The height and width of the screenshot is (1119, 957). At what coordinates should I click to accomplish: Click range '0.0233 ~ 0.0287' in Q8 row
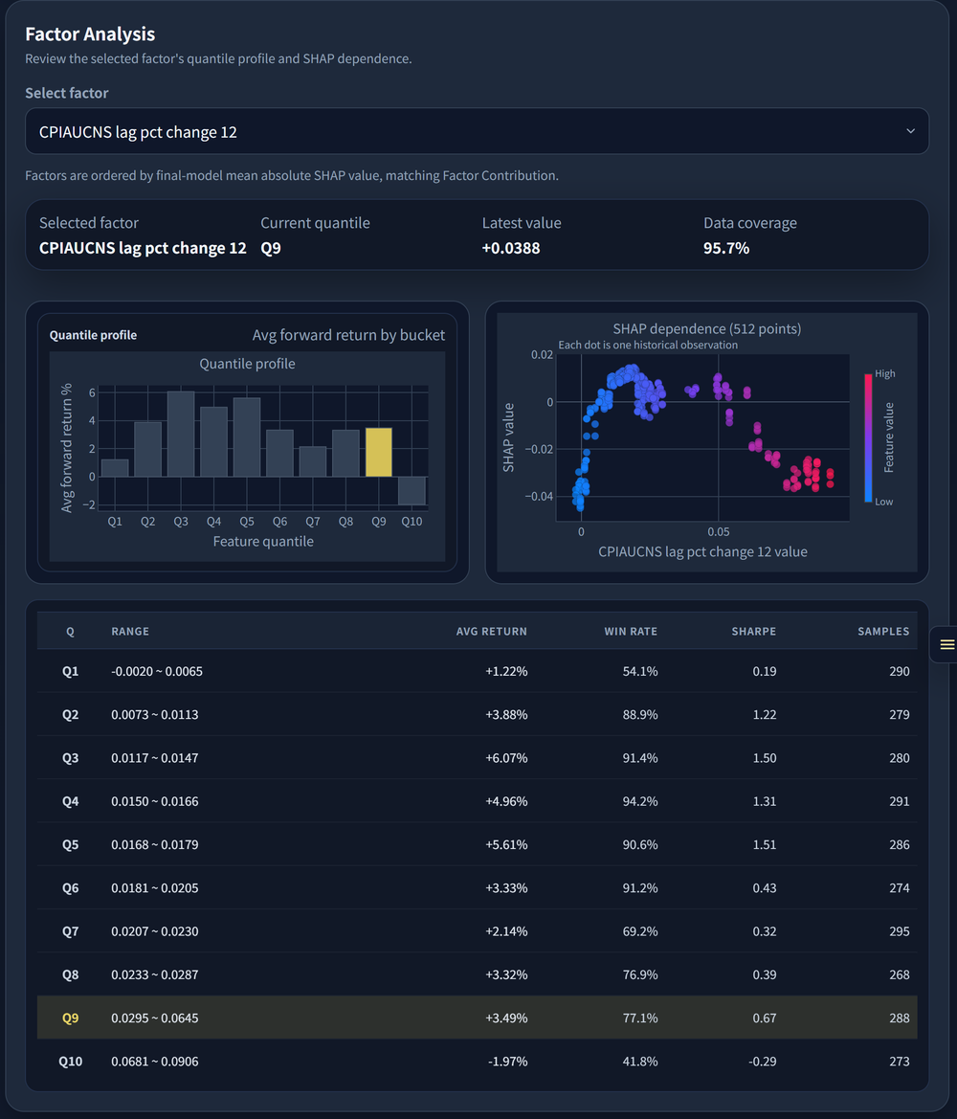[155, 974]
